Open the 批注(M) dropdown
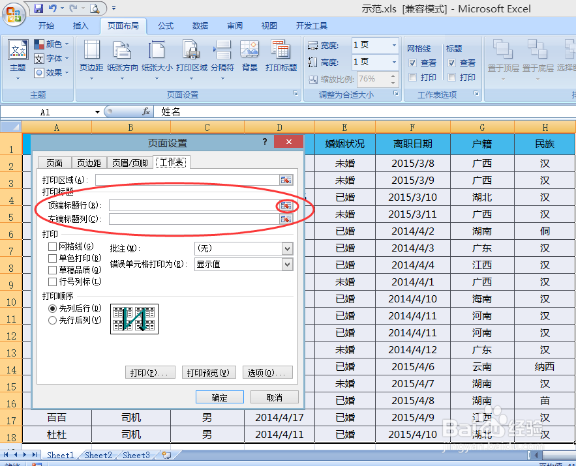This screenshot has height=466, width=576. click(x=287, y=249)
